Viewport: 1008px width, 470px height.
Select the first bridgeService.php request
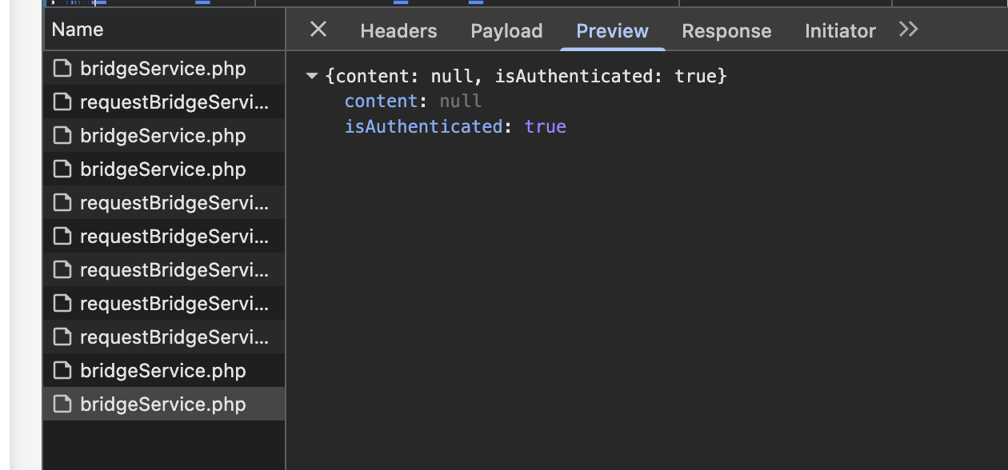coord(163,69)
